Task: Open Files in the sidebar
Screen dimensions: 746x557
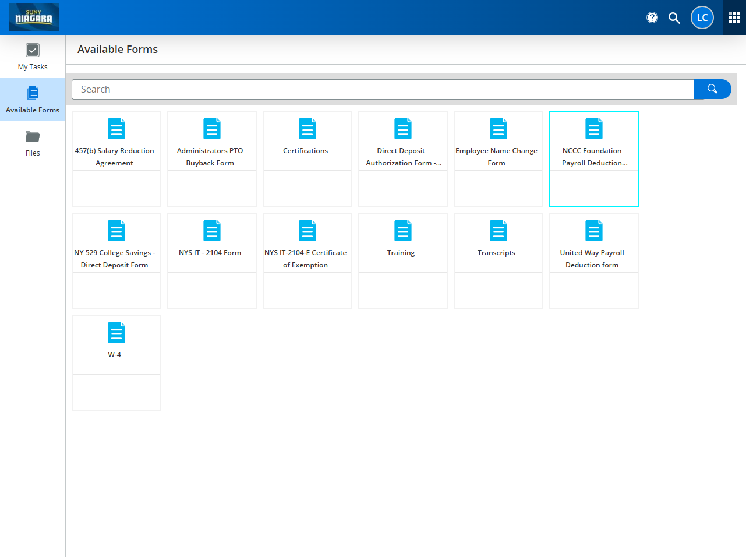Action: (x=33, y=143)
